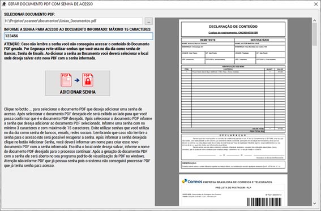The height and width of the screenshot is (211, 321).
Task: Click the preview scrollbar down arrow
Action: 314,204
